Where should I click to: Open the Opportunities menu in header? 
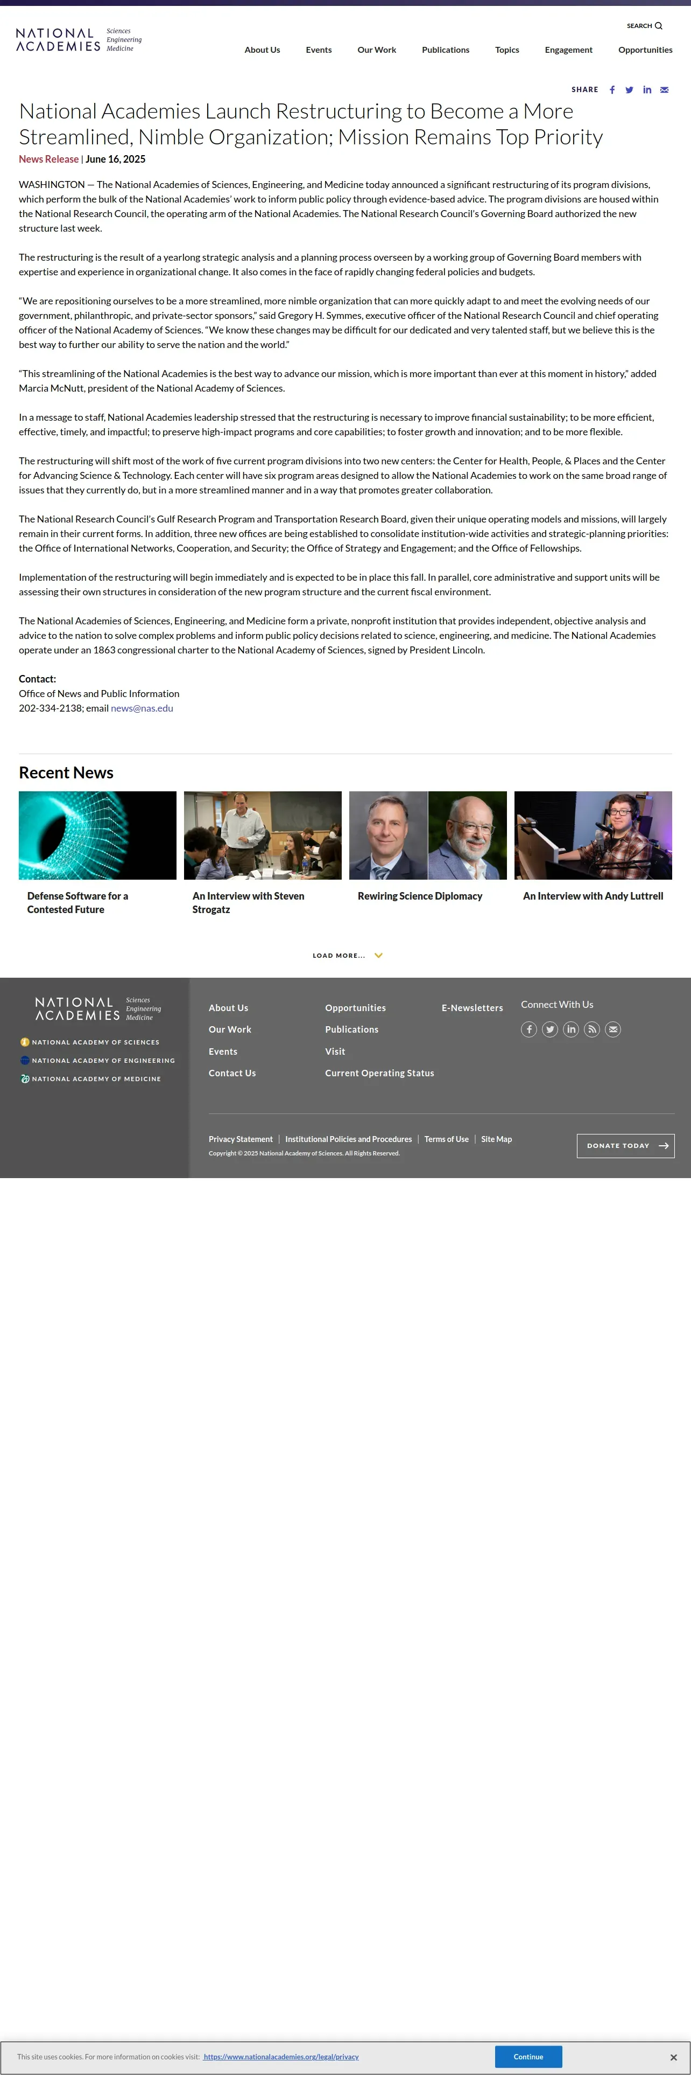[x=645, y=50]
